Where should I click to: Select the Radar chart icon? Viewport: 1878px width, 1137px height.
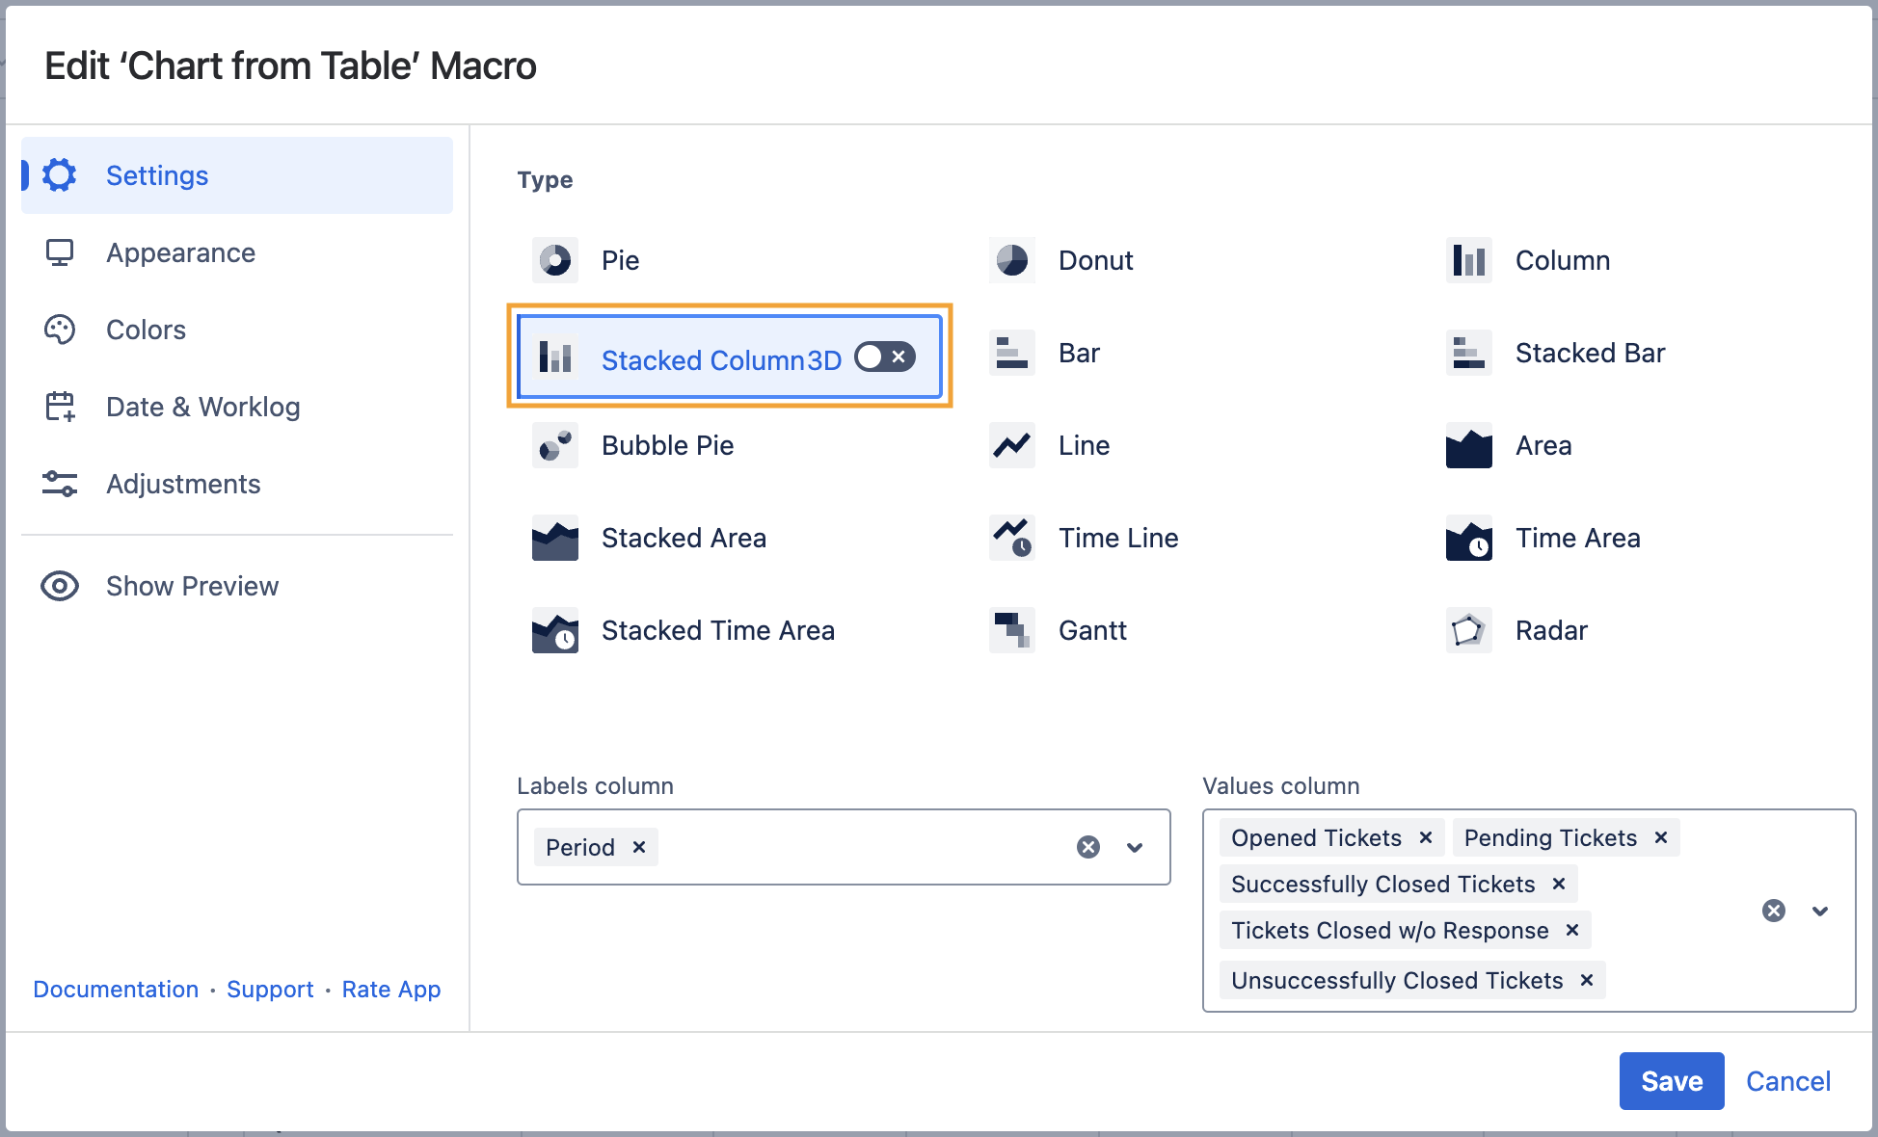[x=1468, y=630]
